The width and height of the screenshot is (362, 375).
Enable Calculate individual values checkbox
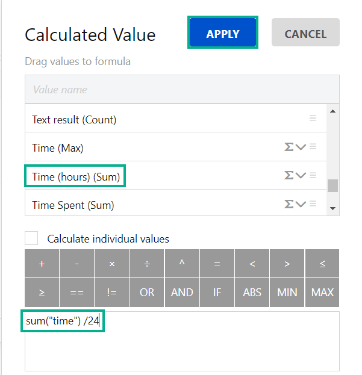tap(31, 238)
